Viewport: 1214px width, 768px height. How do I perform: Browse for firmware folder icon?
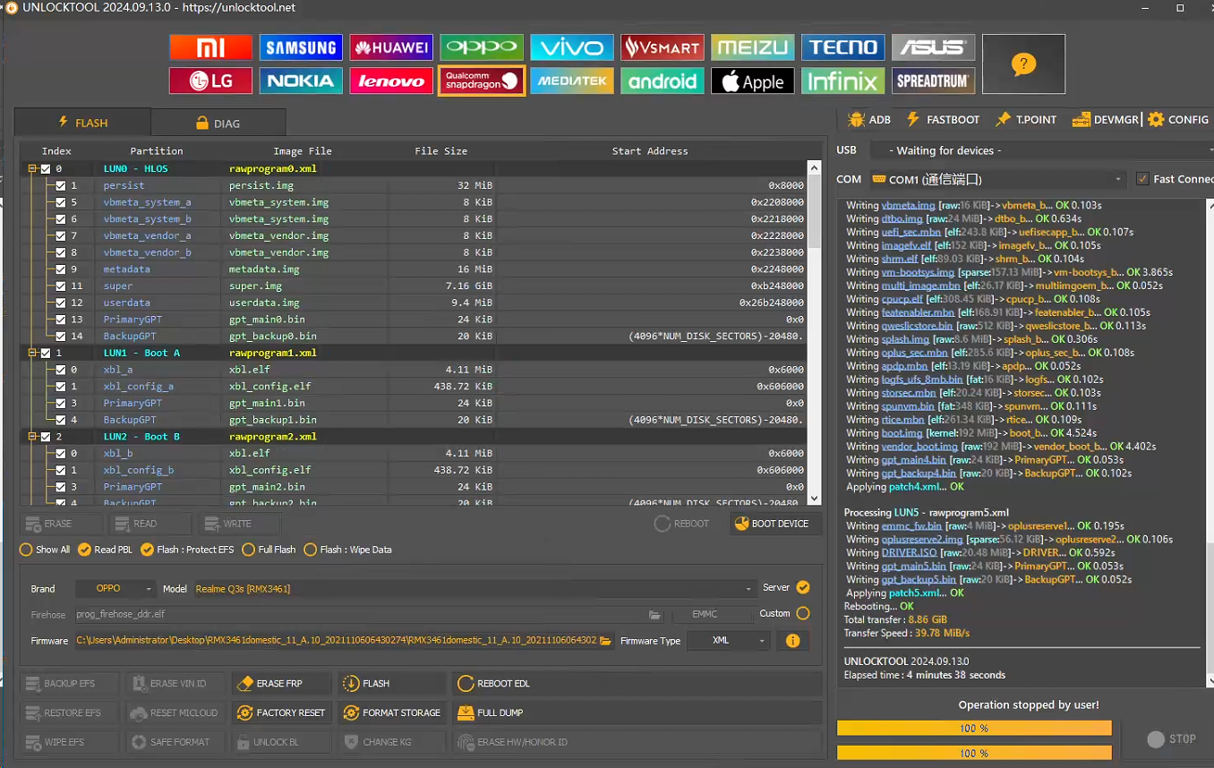(x=606, y=641)
